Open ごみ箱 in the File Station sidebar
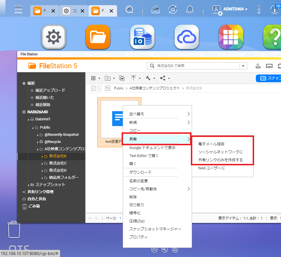 [x=34, y=206]
